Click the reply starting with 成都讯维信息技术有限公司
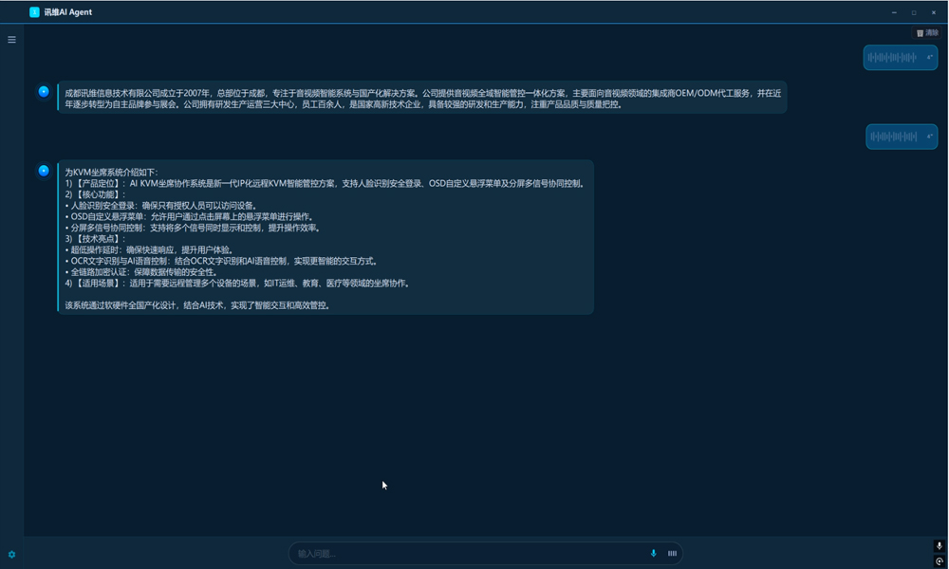 [x=422, y=99]
